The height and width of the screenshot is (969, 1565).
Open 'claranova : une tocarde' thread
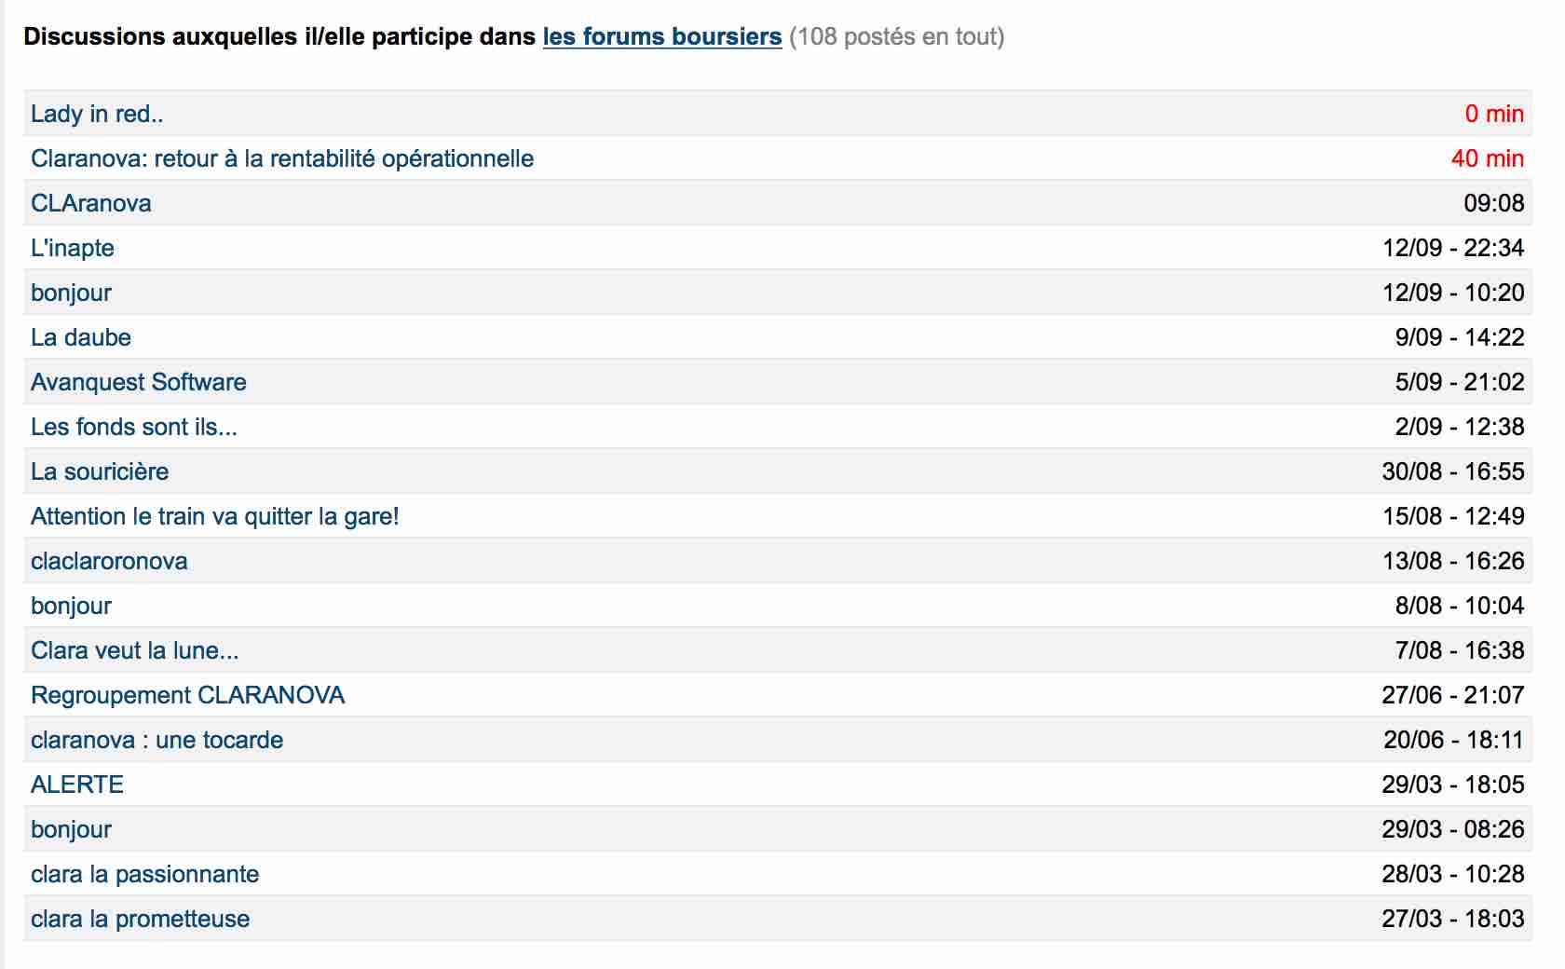(157, 740)
